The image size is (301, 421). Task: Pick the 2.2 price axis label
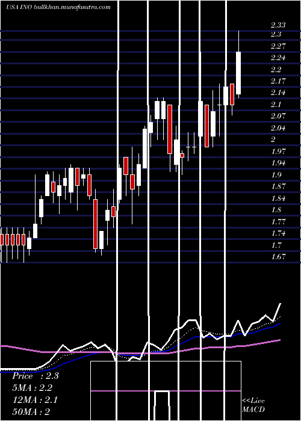coord(276,69)
